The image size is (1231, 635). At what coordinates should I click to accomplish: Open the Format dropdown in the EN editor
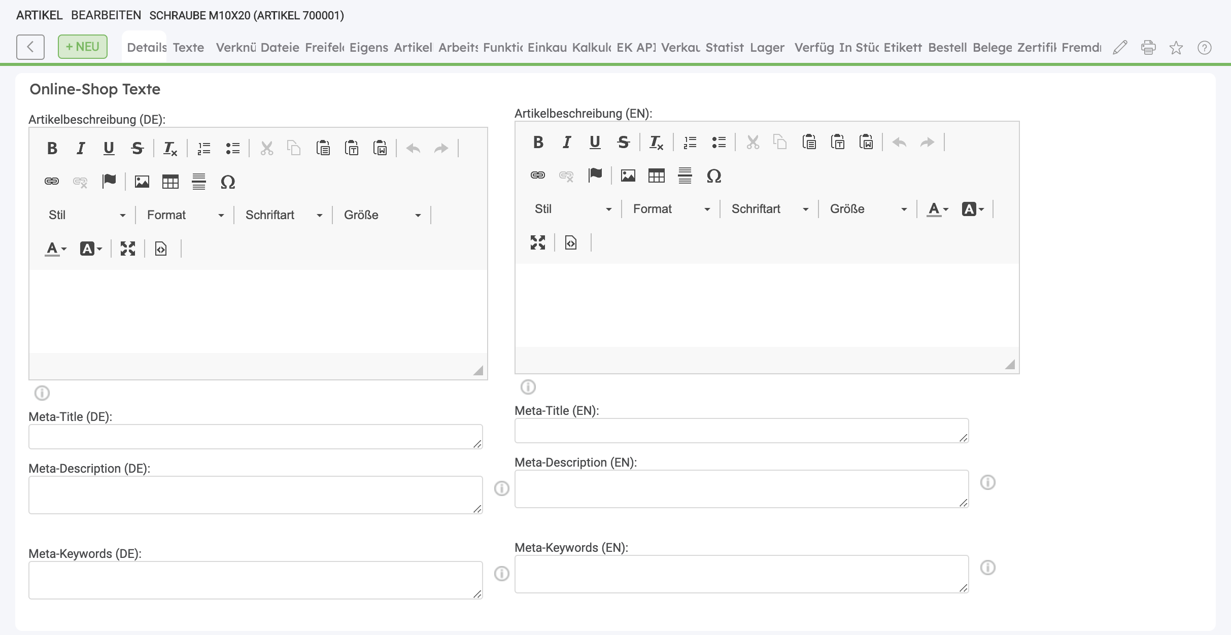tap(671, 209)
